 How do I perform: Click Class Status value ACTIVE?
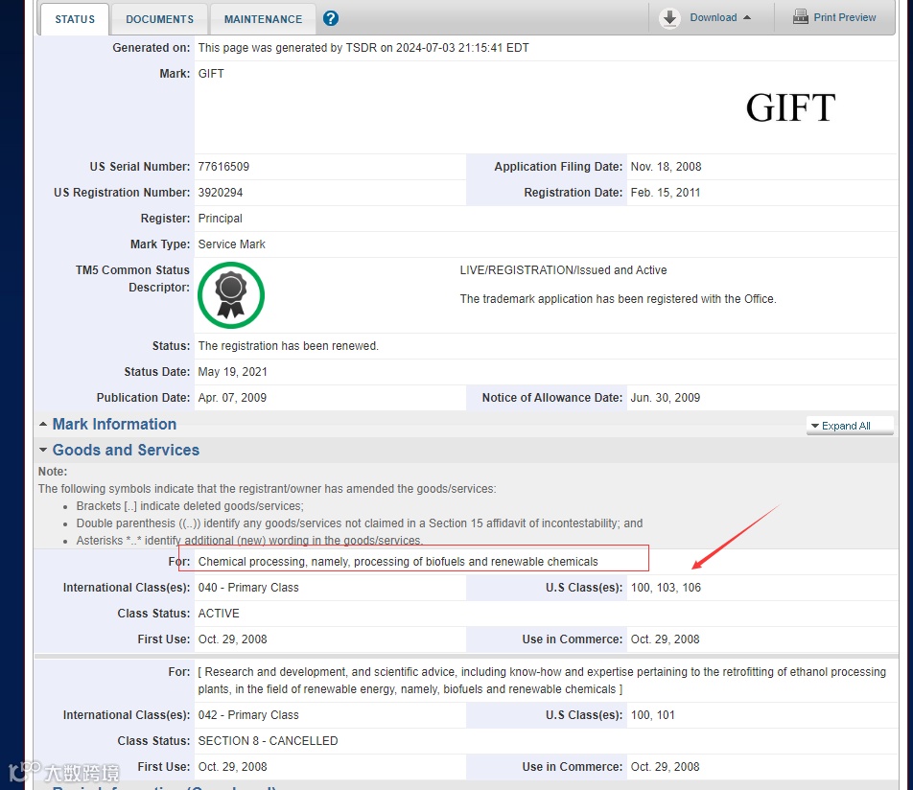point(219,614)
